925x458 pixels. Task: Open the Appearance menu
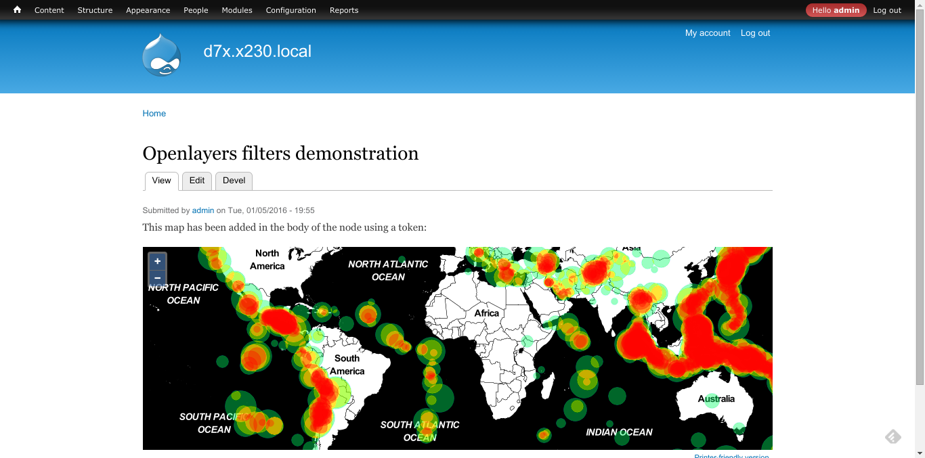point(148,9)
